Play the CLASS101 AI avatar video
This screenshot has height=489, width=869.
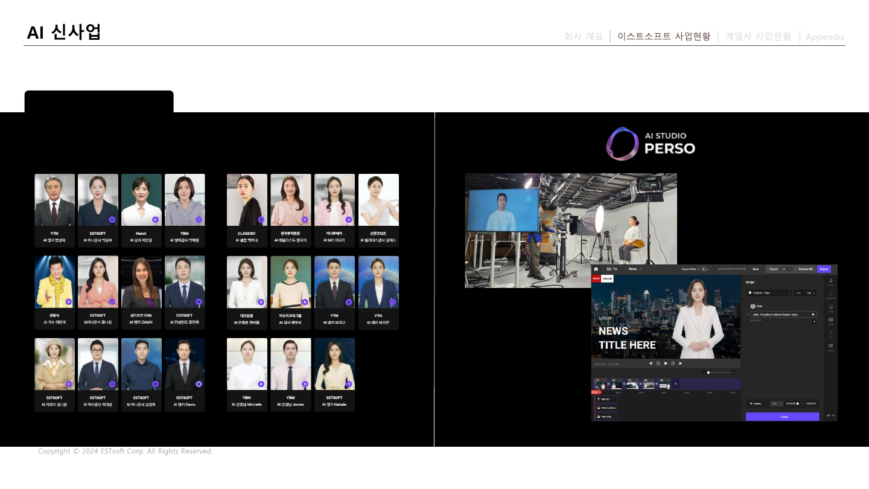coord(261,220)
